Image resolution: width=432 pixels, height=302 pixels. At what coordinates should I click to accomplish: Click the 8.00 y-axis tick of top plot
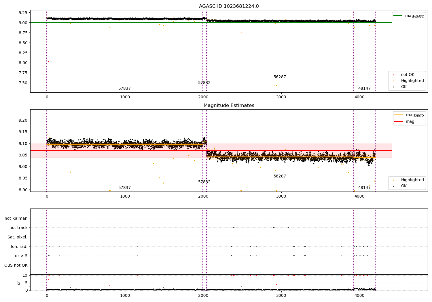pos(23,63)
